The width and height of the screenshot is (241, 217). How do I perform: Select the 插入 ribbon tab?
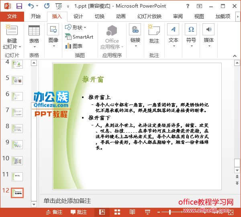[x=57, y=16]
